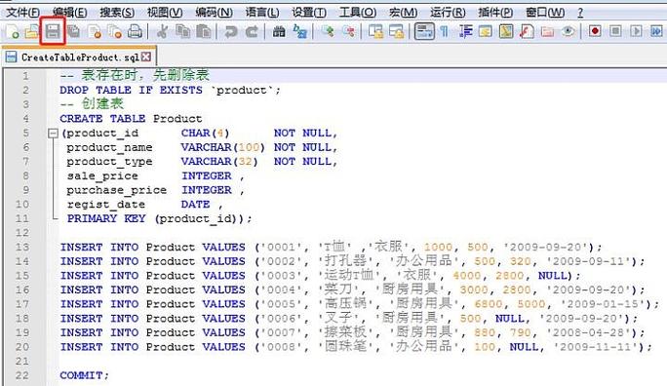Image resolution: width=667 pixels, height=386 pixels.
Task: Start macro recording with red dot
Action: pos(595,31)
